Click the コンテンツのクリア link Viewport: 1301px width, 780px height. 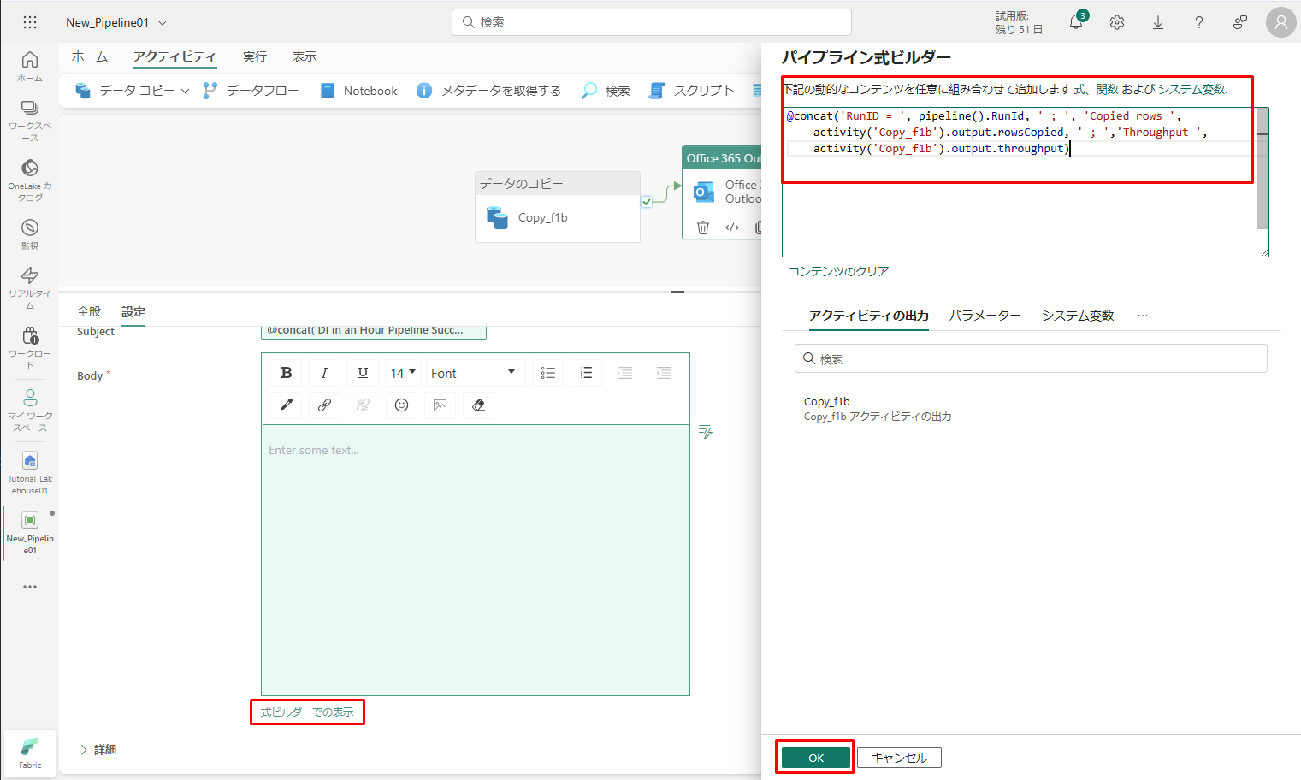[x=838, y=271]
